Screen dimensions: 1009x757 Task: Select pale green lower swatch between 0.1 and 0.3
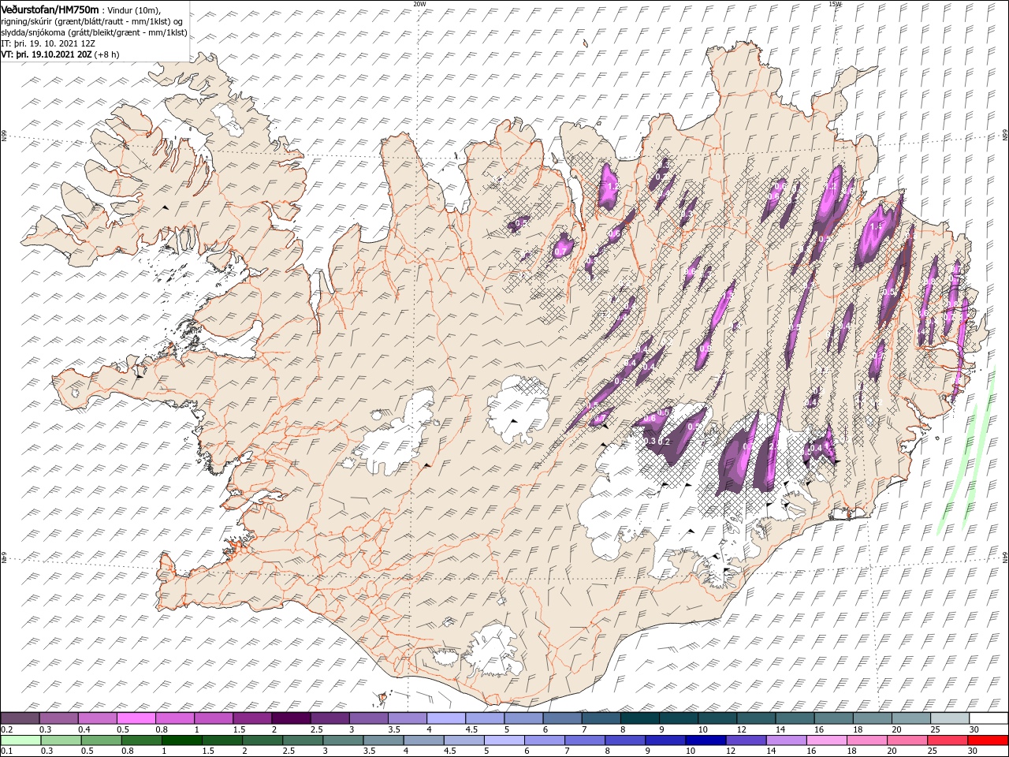pos(20,740)
